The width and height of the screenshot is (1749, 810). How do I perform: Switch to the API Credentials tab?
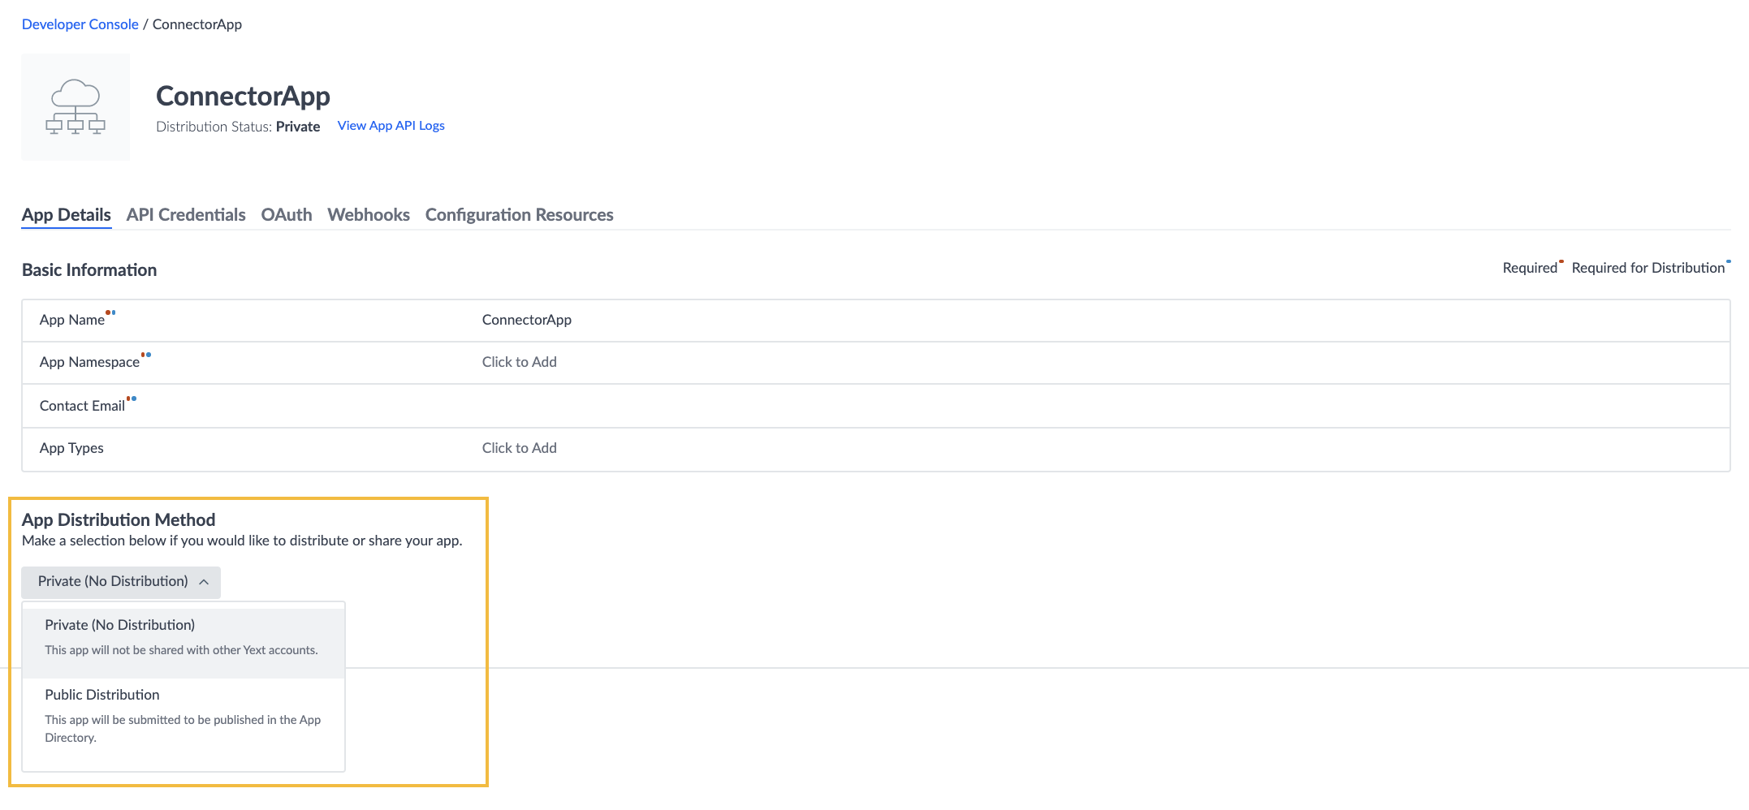(x=186, y=215)
